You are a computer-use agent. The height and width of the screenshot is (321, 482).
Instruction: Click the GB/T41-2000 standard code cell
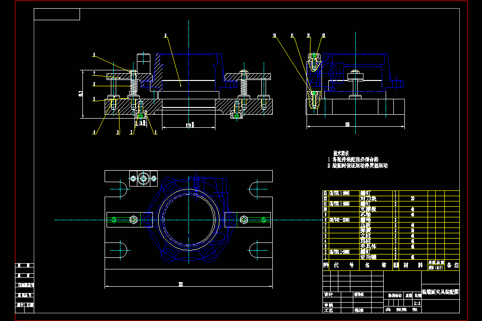pos(339,220)
